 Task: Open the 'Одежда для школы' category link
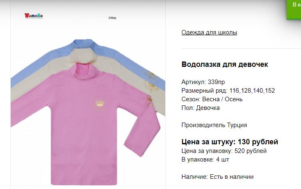point(209,32)
